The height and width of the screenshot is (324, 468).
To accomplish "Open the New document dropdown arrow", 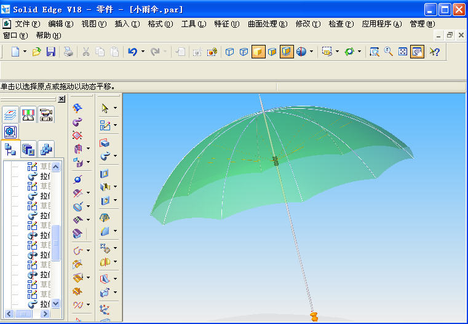I will (25, 51).
